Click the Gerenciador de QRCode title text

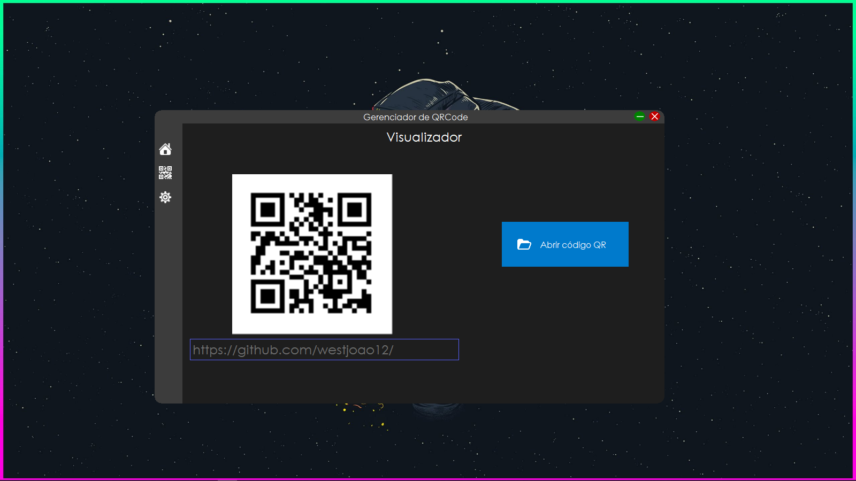[416, 117]
